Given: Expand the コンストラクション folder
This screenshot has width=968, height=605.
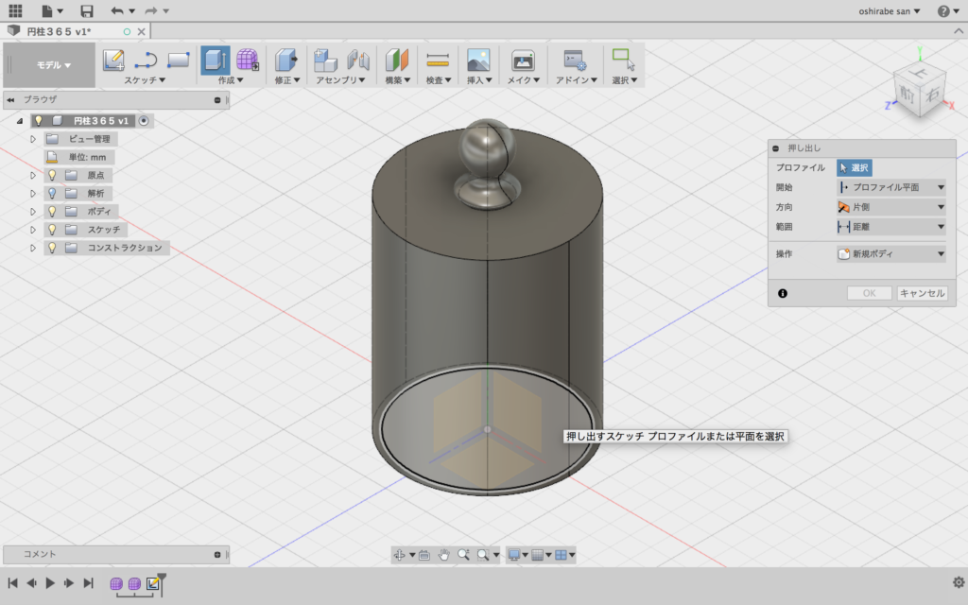Looking at the screenshot, I should (33, 248).
